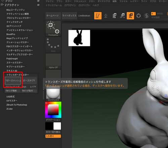Image resolution: width=168 pixels, height=148 pixels.
Task: Activate the Move (移動) transform icon
Action: [114, 16]
